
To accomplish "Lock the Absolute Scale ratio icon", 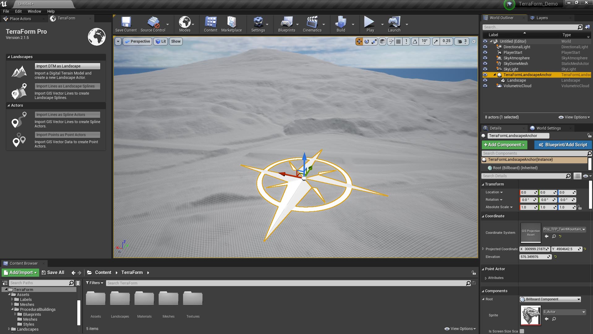I will pos(580,208).
